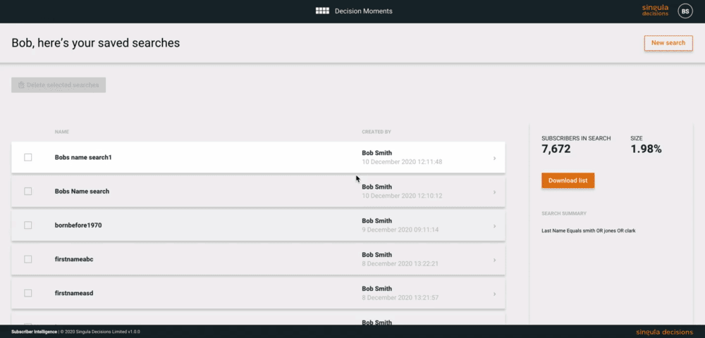
Task: Open the app grid icon beside Decision Moments
Action: point(322,11)
